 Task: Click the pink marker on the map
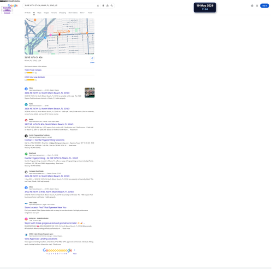[x=51, y=35]
